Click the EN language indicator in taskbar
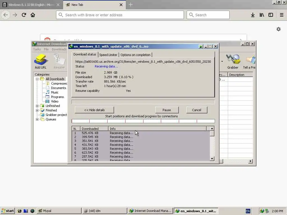This screenshot has width=287, height=215. click(248, 211)
